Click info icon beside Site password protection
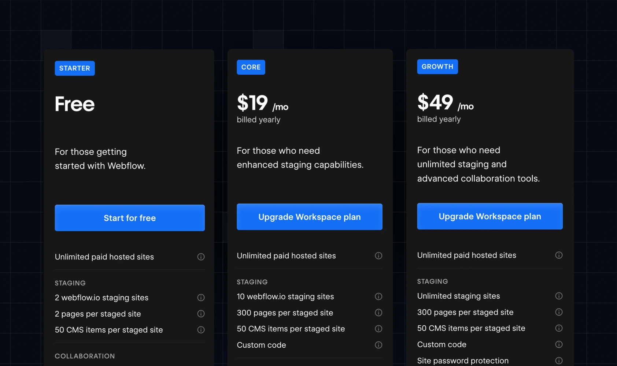 tap(559, 361)
